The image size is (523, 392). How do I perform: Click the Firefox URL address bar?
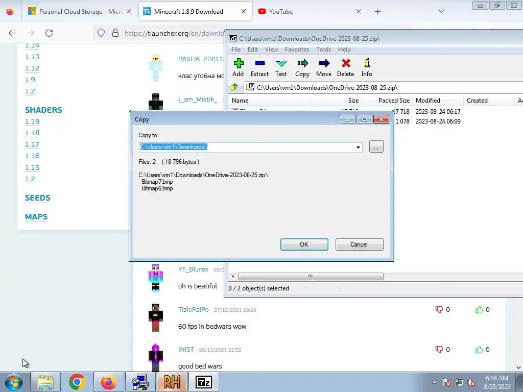tap(174, 33)
